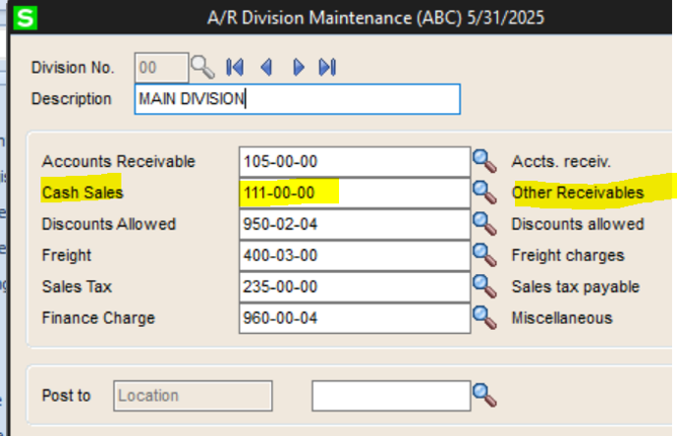Click the Post to Location box

(193, 396)
